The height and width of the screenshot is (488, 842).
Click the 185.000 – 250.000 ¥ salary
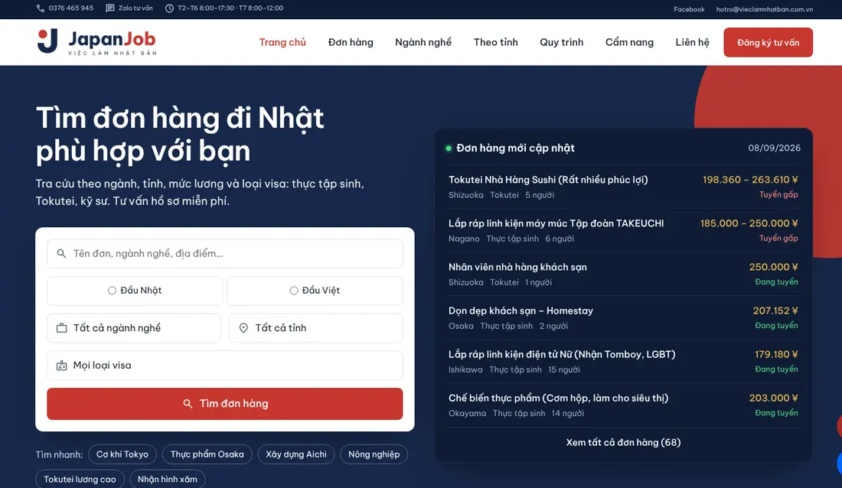[749, 223]
